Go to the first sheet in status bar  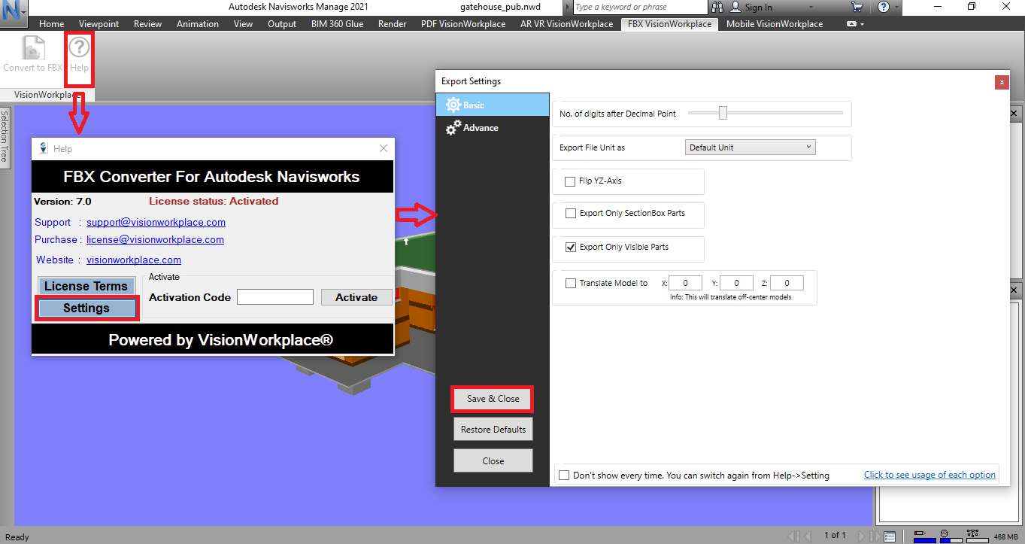793,536
